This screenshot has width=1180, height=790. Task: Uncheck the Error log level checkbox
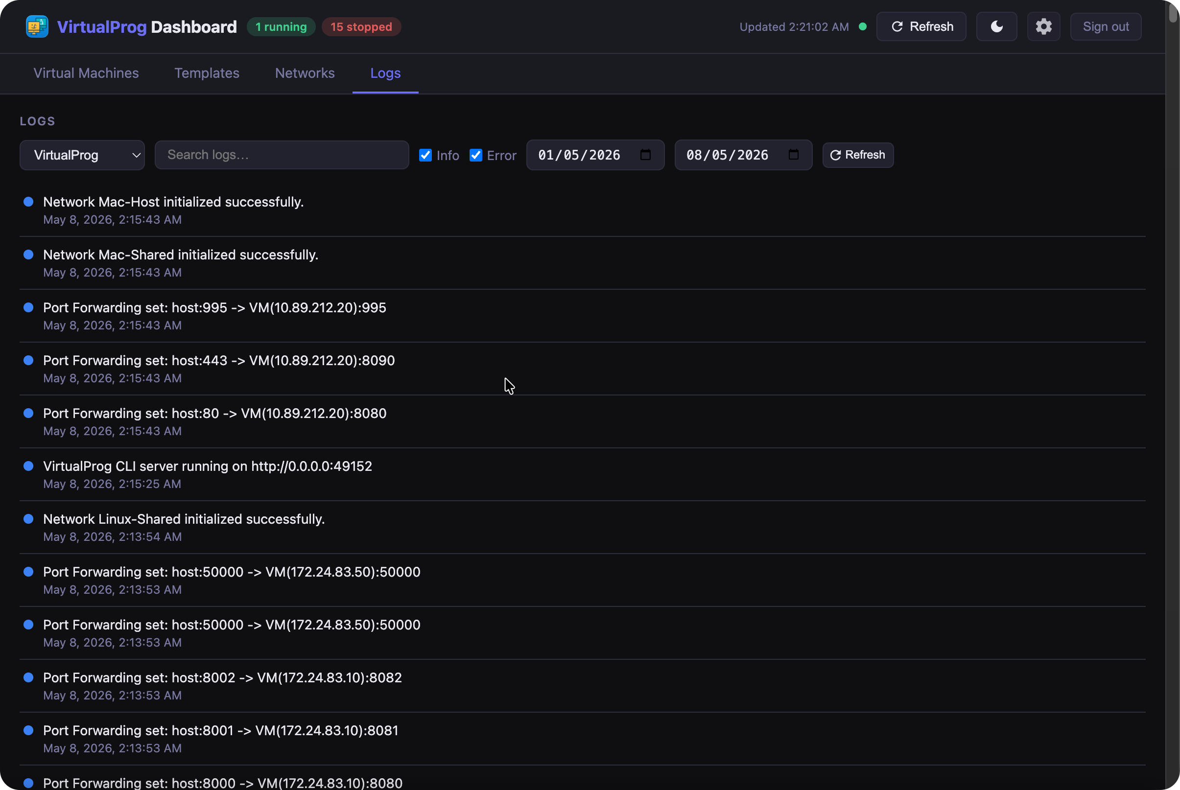point(475,155)
